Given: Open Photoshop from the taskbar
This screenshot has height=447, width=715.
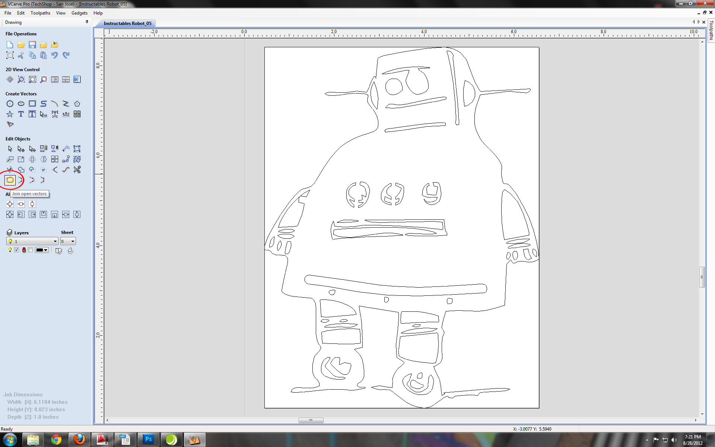Looking at the screenshot, I should click(148, 440).
